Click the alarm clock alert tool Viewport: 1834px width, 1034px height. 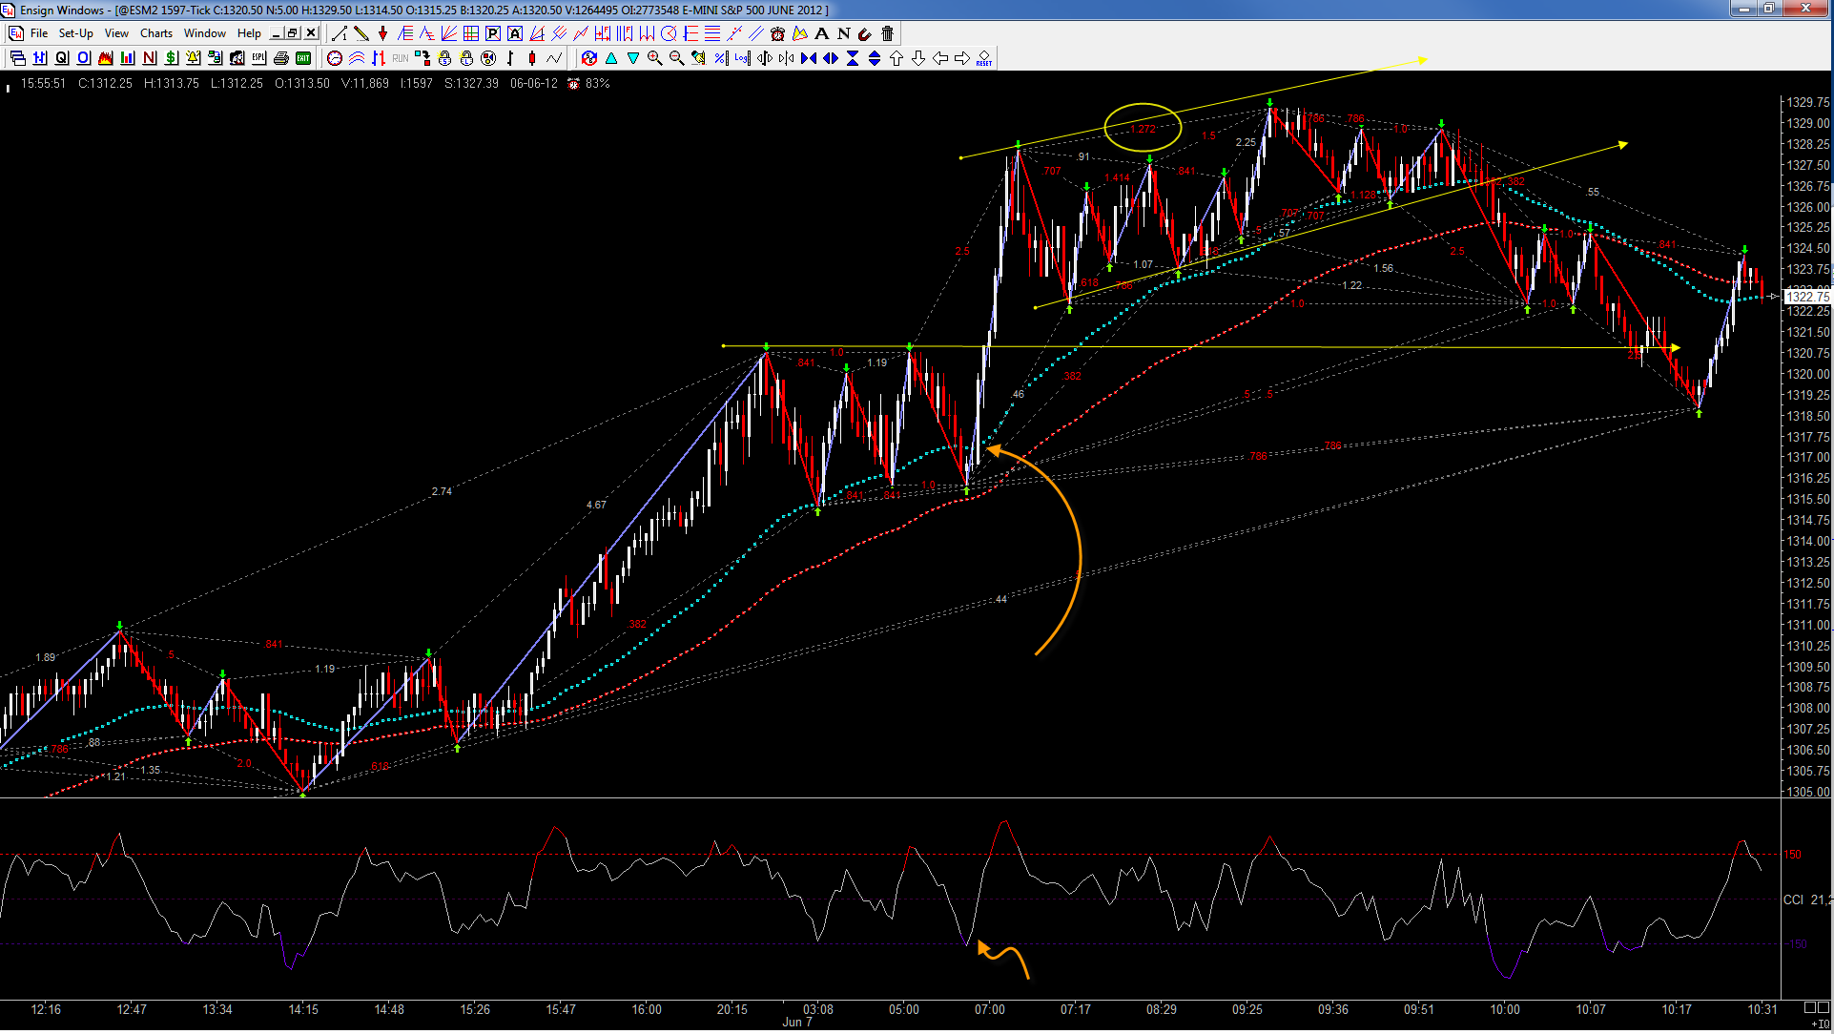(778, 33)
